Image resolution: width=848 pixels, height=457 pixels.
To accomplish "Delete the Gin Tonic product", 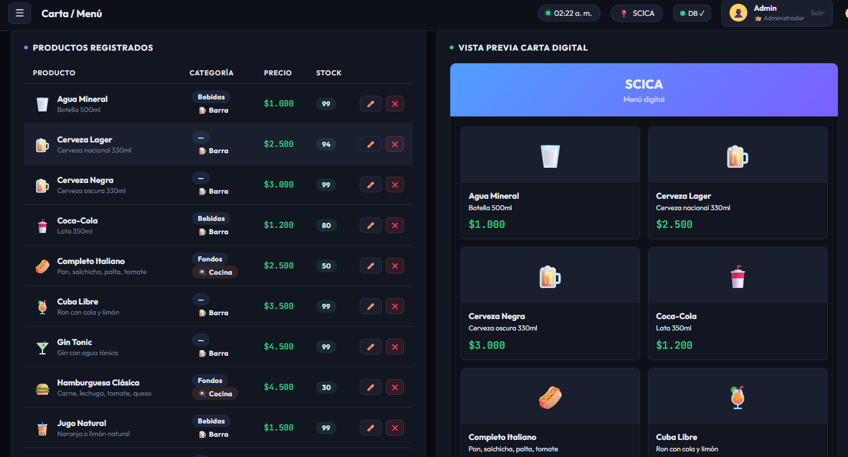I will pyautogui.click(x=395, y=347).
